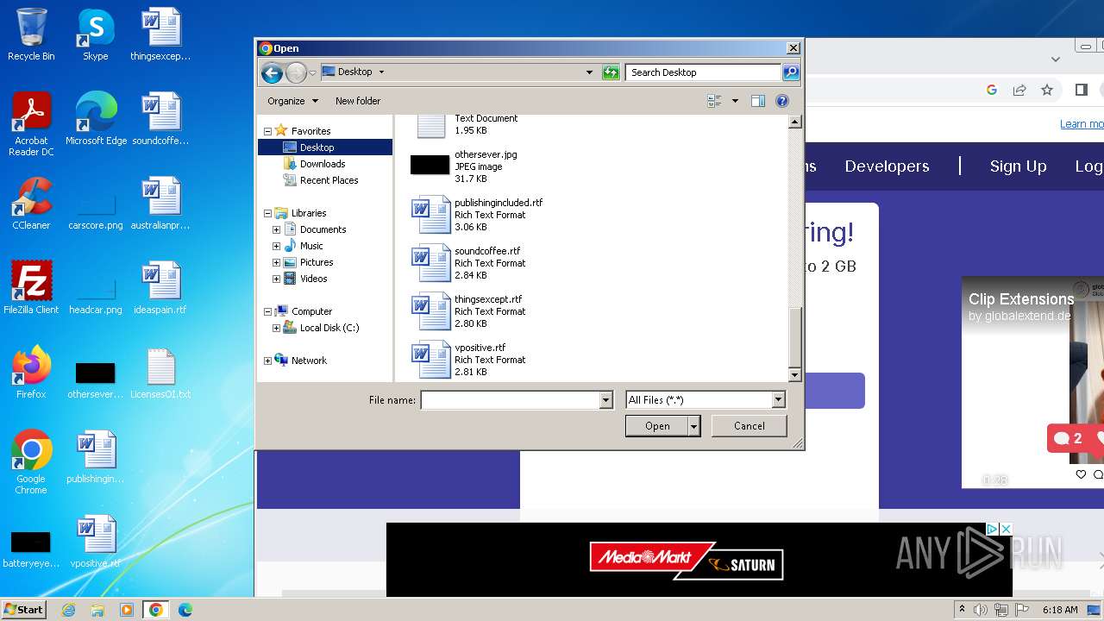This screenshot has height=621, width=1104.
Task: Click the Cancel button
Action: (749, 426)
